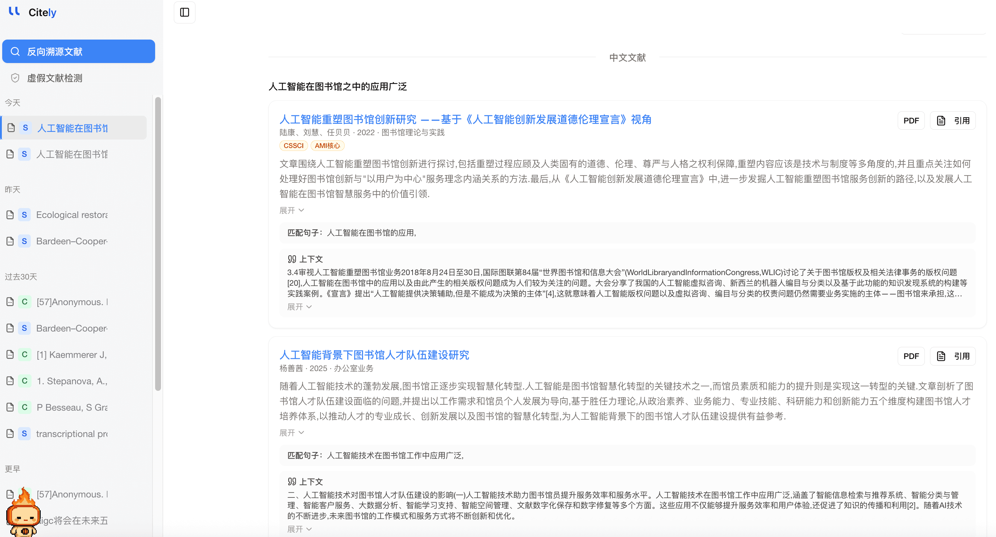Toggle the sidebar panel icon
996x537 pixels.
(184, 12)
